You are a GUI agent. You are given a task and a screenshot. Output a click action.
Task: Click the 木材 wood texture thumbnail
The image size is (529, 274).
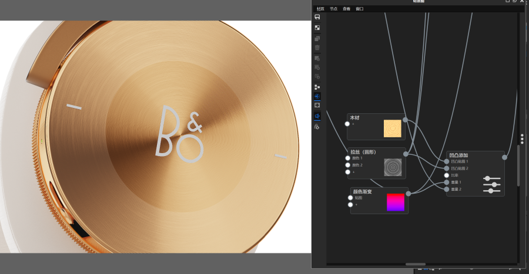pos(393,128)
